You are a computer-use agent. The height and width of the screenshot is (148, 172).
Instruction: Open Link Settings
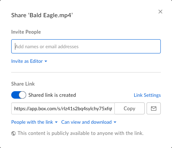point(147,95)
